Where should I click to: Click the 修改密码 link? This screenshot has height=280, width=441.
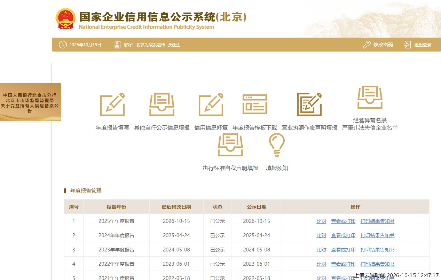[x=383, y=45]
